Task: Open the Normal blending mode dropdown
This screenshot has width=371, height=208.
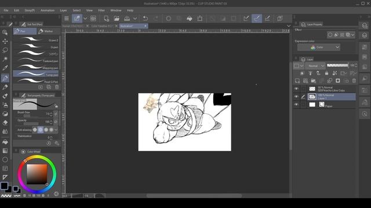Action: [x=315, y=66]
